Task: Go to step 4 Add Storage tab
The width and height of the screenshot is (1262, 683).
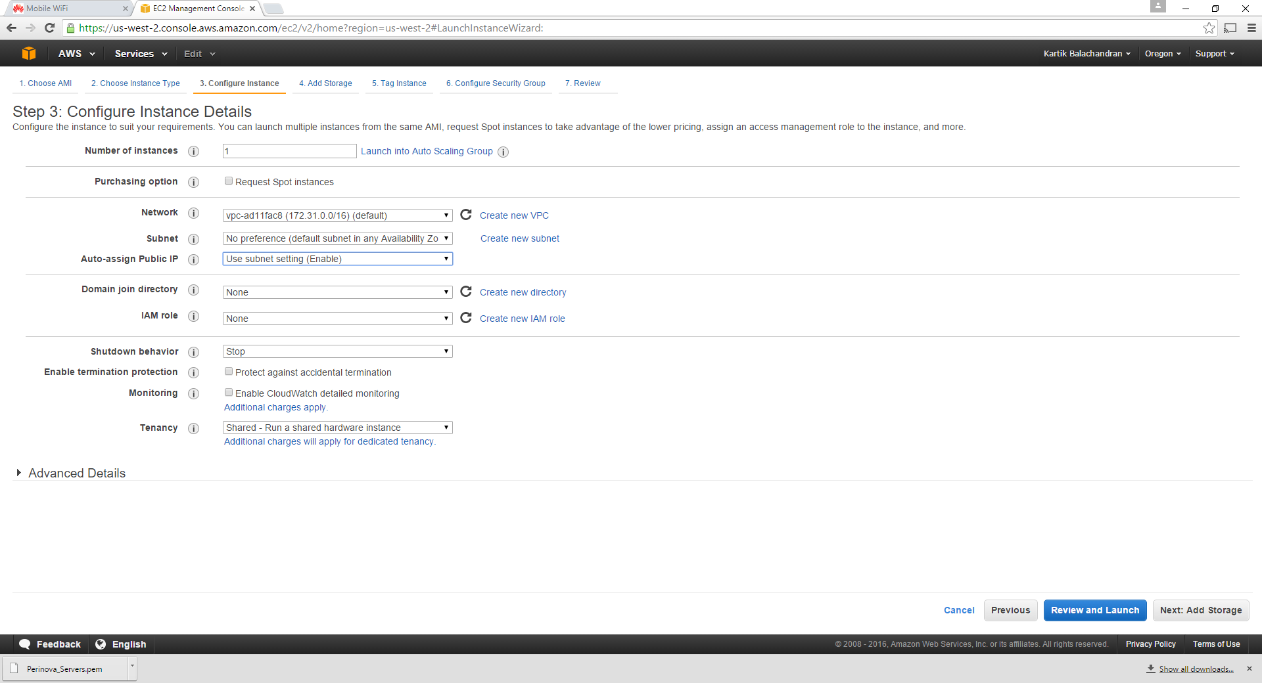Action: pyautogui.click(x=325, y=83)
